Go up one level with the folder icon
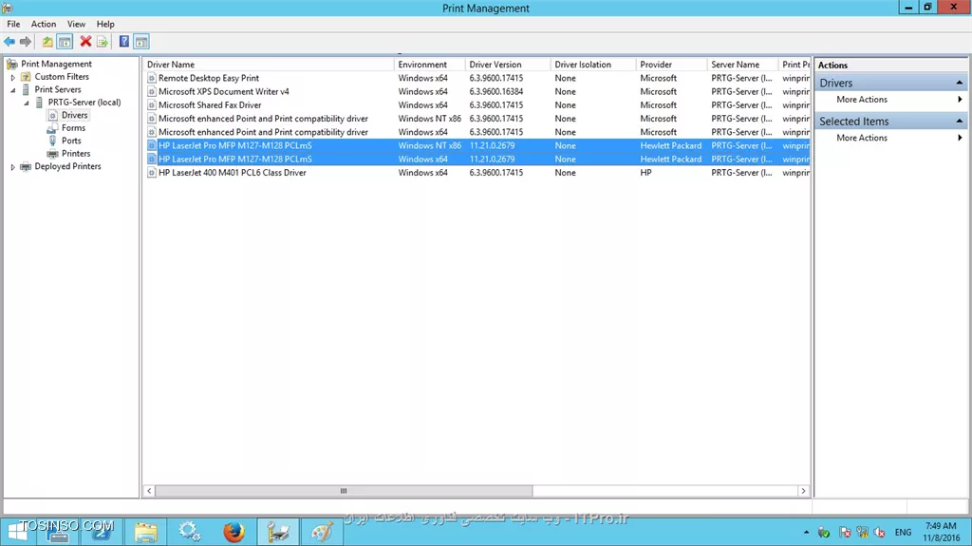The image size is (972, 546). (47, 42)
